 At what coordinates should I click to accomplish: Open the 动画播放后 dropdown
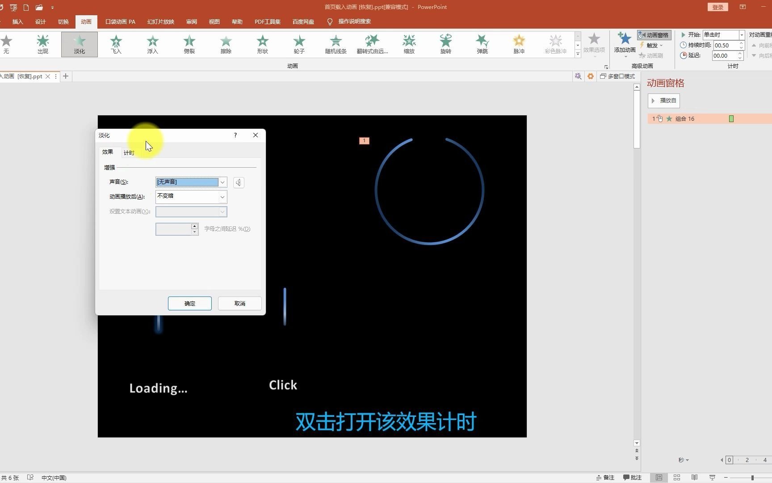pyautogui.click(x=222, y=197)
